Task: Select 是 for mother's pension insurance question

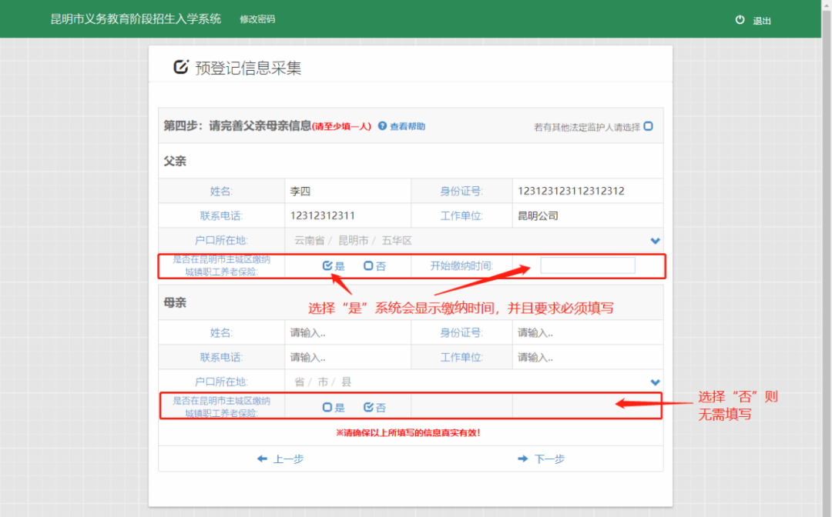Action: pos(326,406)
